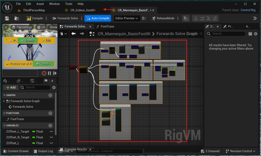261x156 pixels.
Task: Add a new function with plus icon
Action: pos(50,113)
